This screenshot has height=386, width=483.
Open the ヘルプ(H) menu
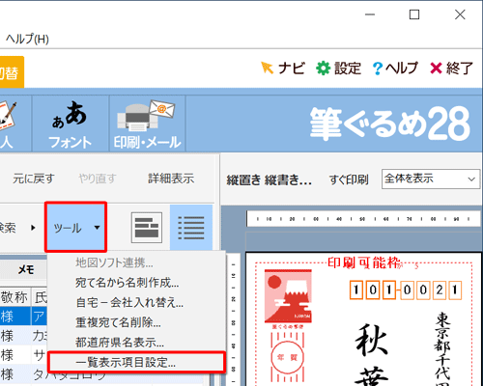27,39
